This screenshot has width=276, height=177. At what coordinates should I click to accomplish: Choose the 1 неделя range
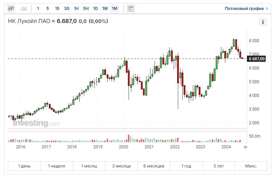56,166
